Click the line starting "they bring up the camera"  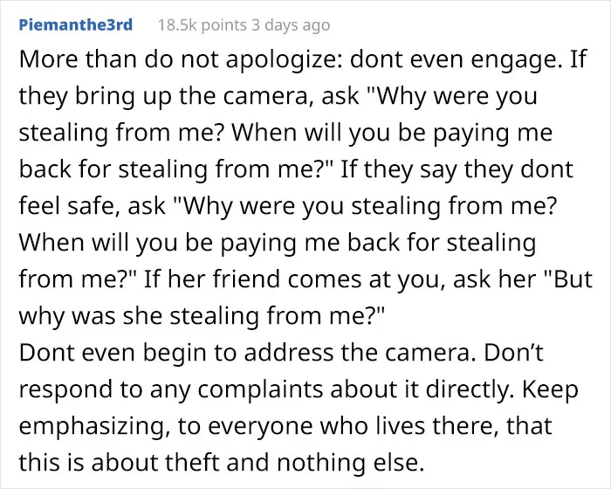pyautogui.click(x=278, y=96)
